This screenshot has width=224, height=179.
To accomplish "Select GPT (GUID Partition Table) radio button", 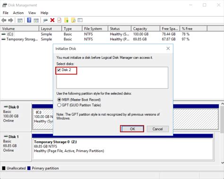I will point(59,105).
